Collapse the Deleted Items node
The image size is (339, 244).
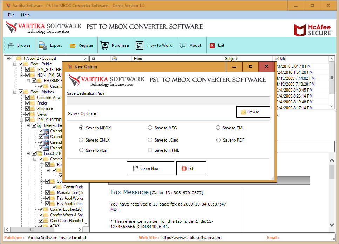tap(28, 125)
